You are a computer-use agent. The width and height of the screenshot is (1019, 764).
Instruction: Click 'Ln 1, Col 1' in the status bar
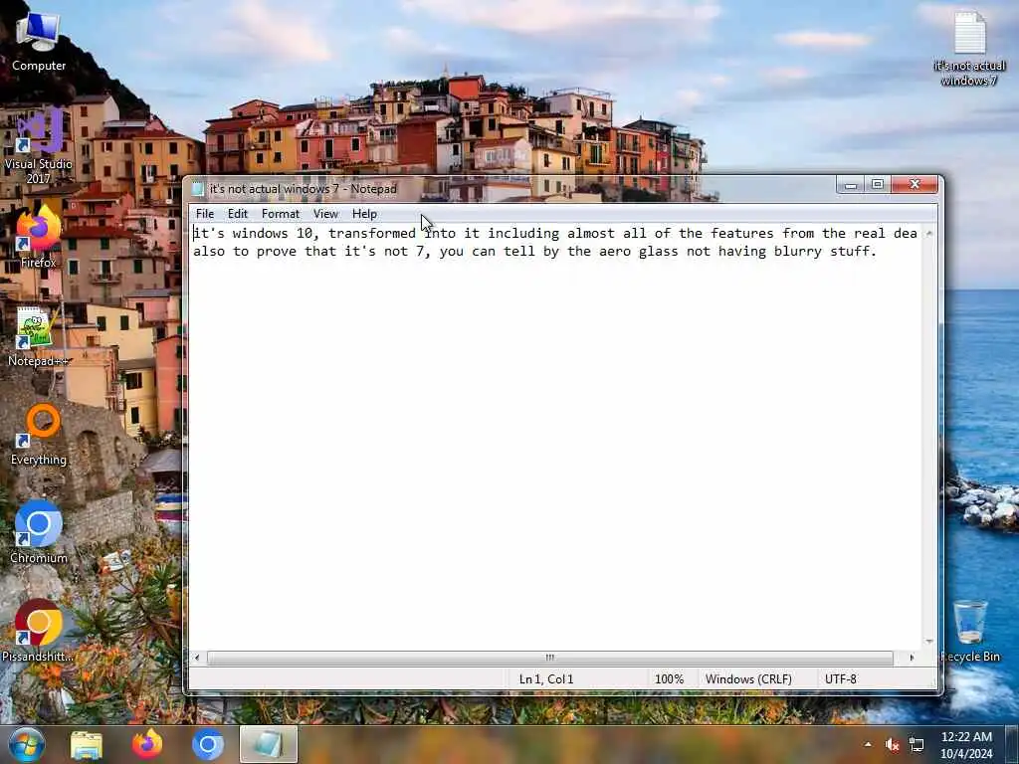click(546, 679)
